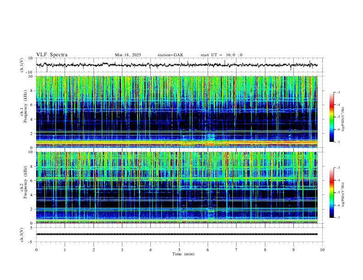Click time axis tick label "9"
363x280 pixels.
[293, 250]
